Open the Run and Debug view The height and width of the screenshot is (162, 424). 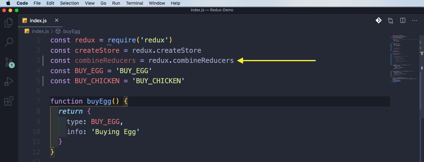pyautogui.click(x=9, y=82)
